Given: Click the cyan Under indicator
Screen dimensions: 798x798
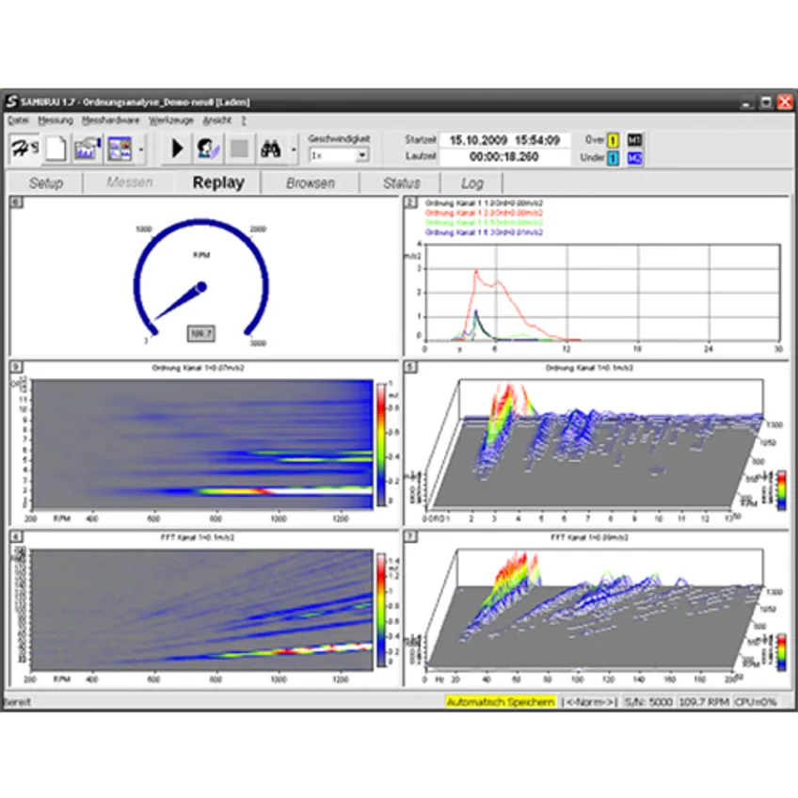Looking at the screenshot, I should click(x=613, y=158).
